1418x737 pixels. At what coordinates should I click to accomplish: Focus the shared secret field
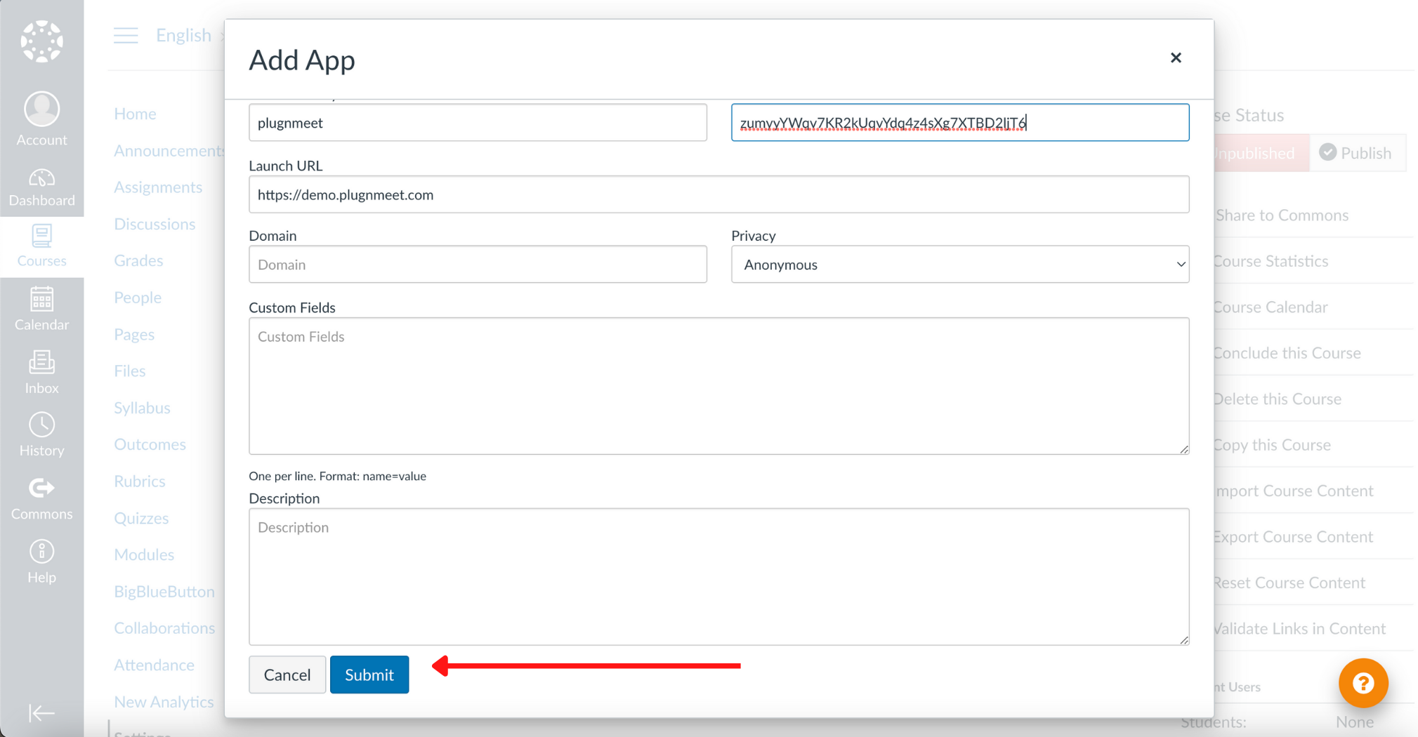(959, 123)
